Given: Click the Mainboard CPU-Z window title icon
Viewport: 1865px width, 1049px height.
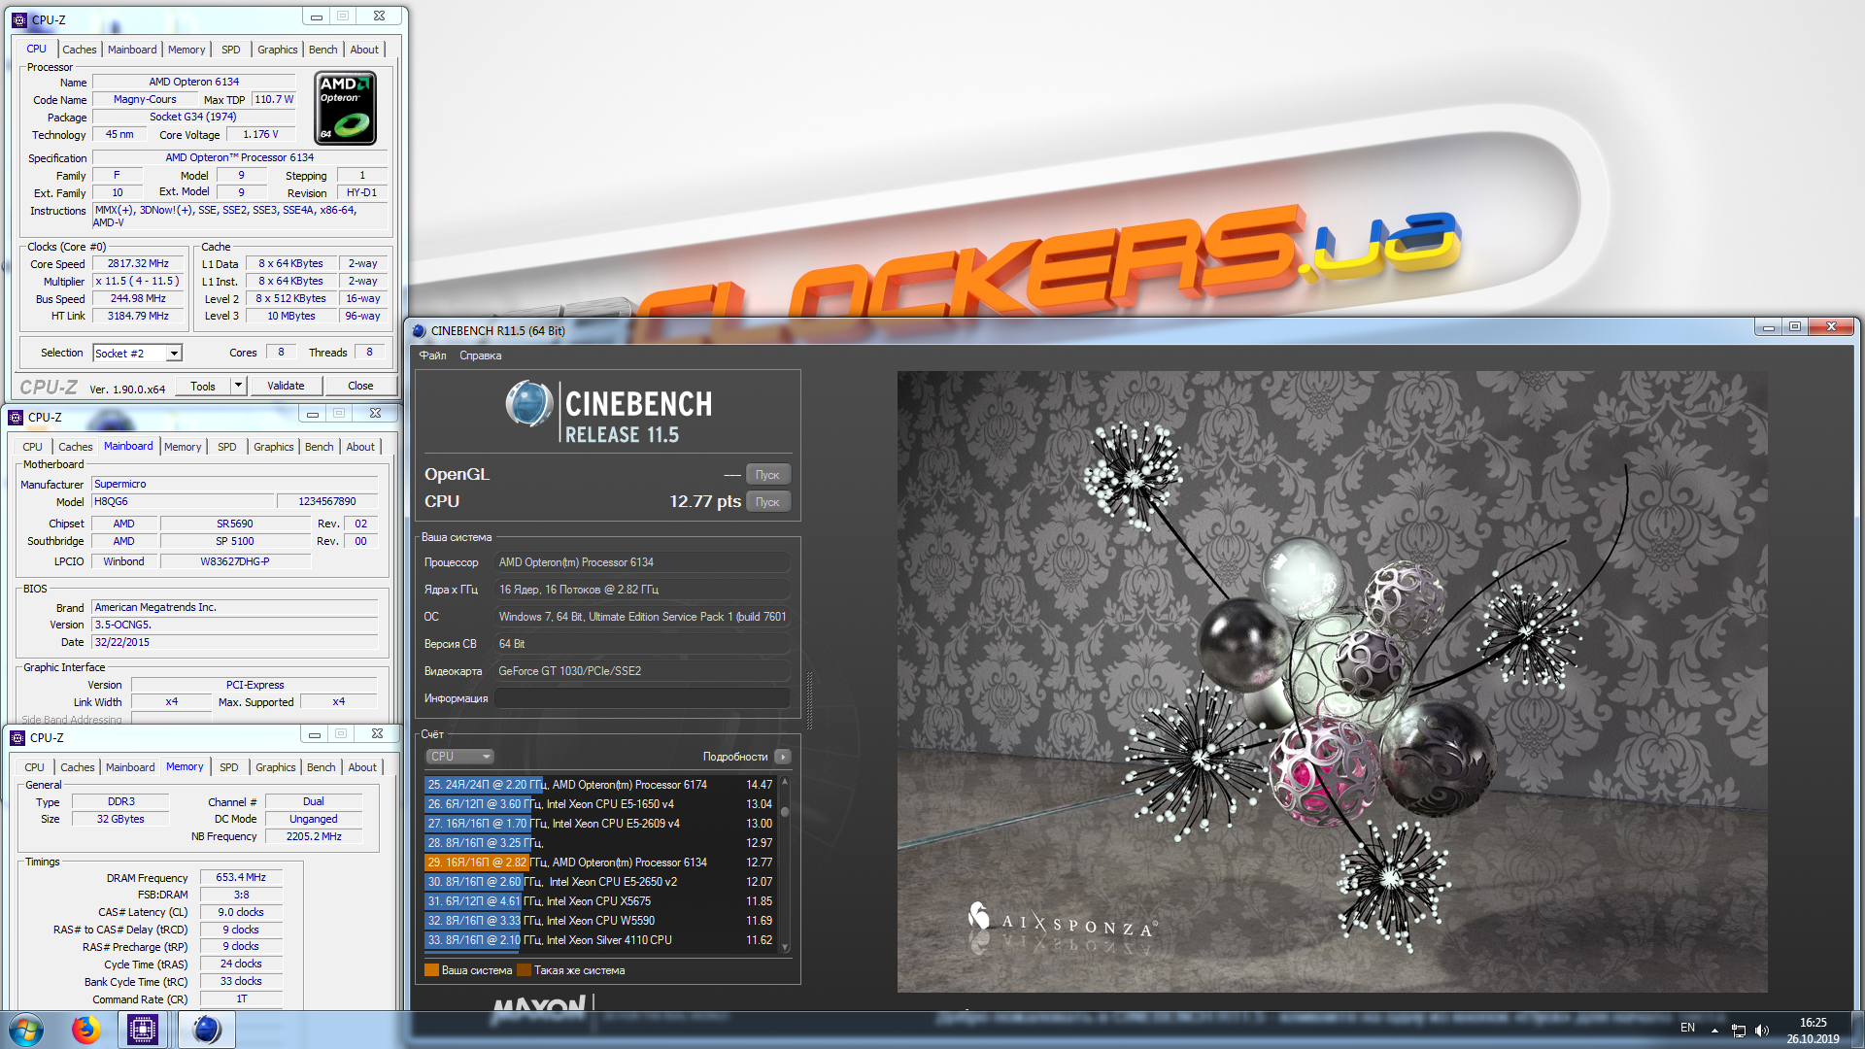Looking at the screenshot, I should pyautogui.click(x=16, y=417).
